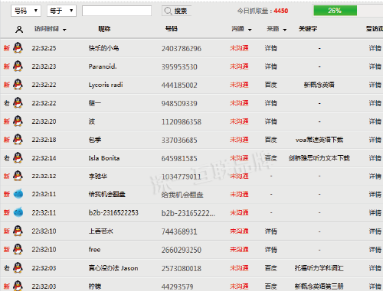Click the QQ penguin icon in row 2573080018
Screen dimensions: 383x291
(18, 267)
